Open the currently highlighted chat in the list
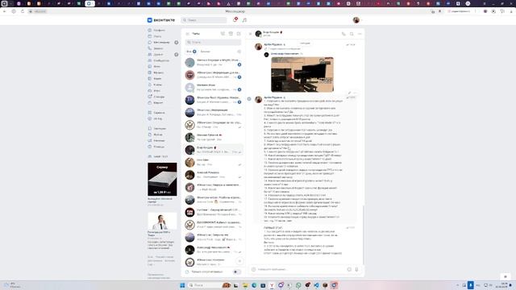This screenshot has width=516, height=290. pos(213,150)
